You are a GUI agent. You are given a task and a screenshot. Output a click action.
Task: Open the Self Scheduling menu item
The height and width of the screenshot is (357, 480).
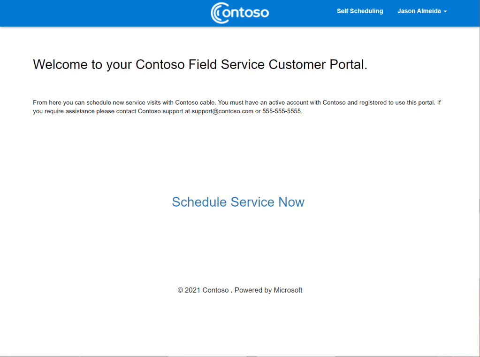click(360, 11)
